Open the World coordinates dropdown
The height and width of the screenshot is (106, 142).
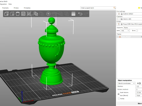[126, 83]
